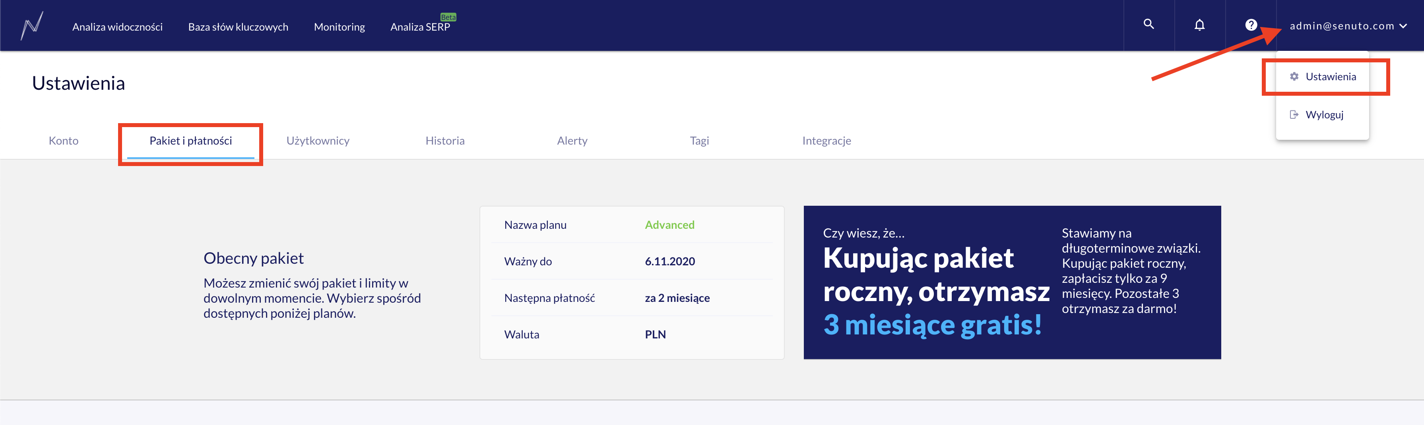Click the '3 miesiące gratis!' banner text

[x=933, y=325]
